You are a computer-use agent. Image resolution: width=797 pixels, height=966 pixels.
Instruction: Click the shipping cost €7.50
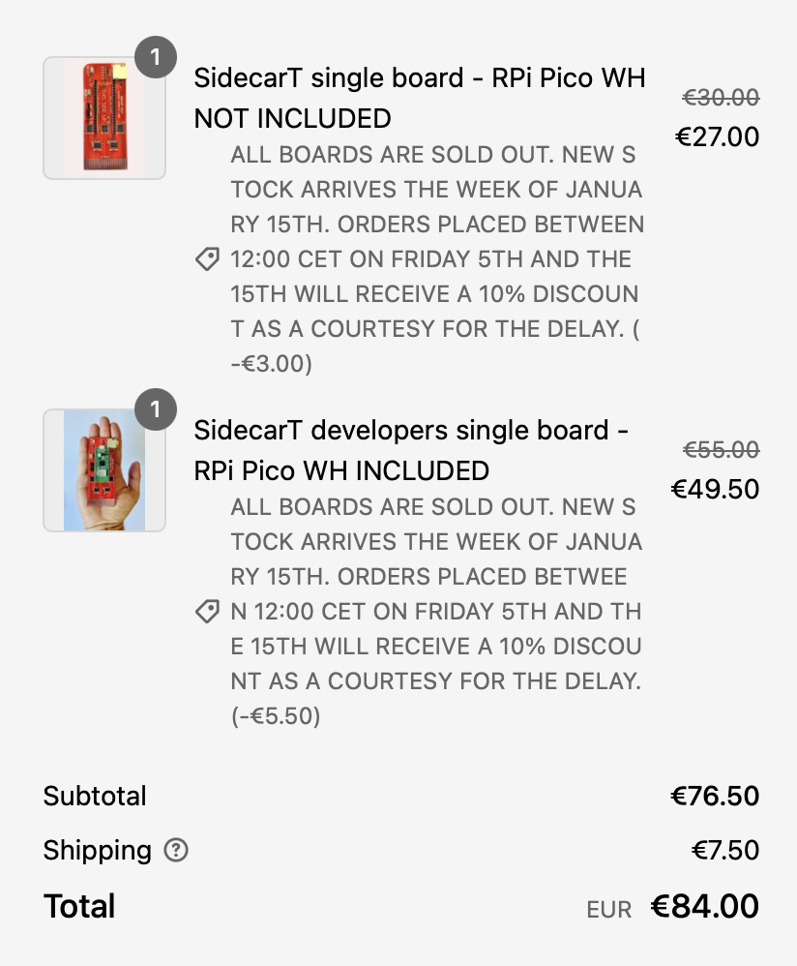pos(724,851)
